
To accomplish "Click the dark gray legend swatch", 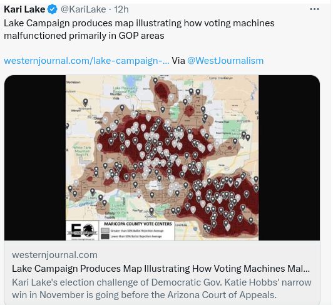I will click(x=105, y=236).
